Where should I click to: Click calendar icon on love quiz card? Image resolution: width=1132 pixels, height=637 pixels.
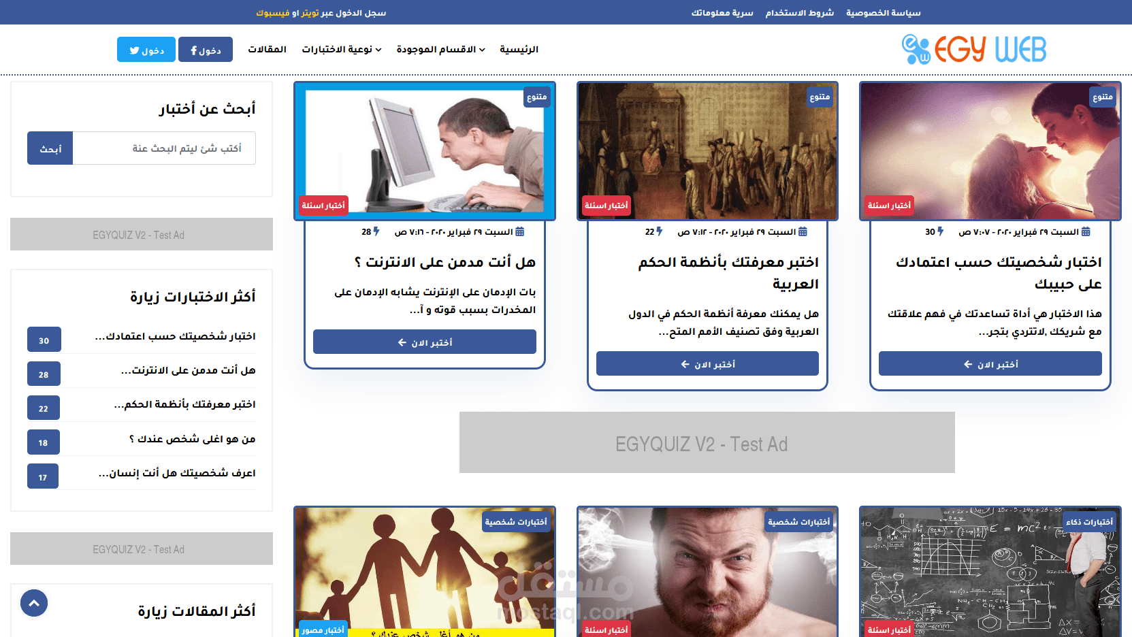[x=1086, y=231]
